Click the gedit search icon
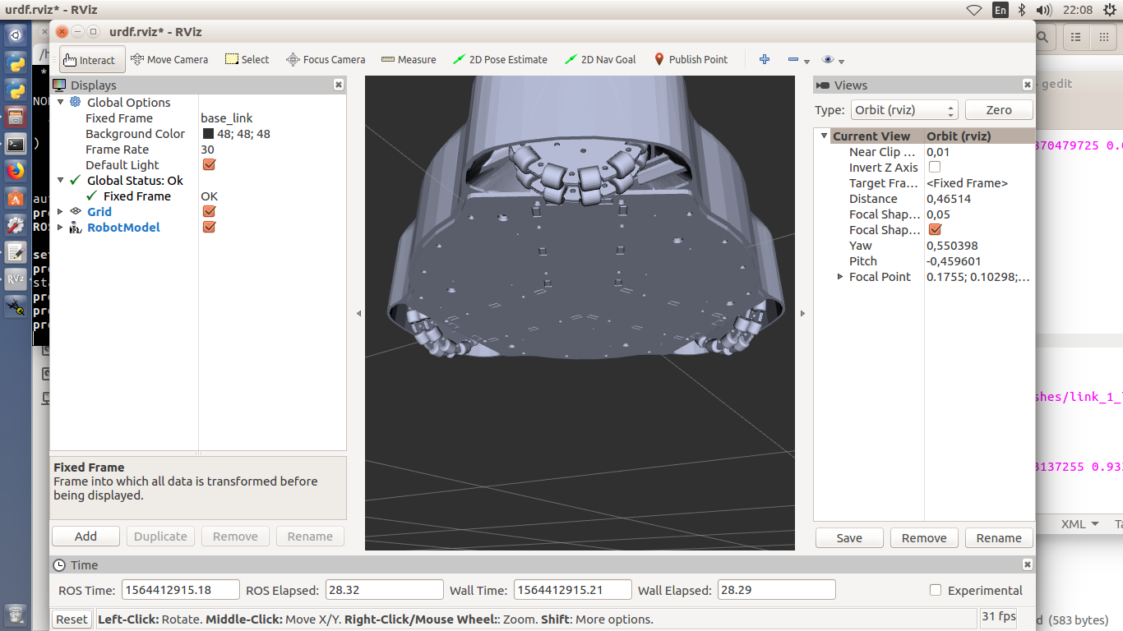Viewport: 1123px width, 631px height. click(x=1042, y=37)
